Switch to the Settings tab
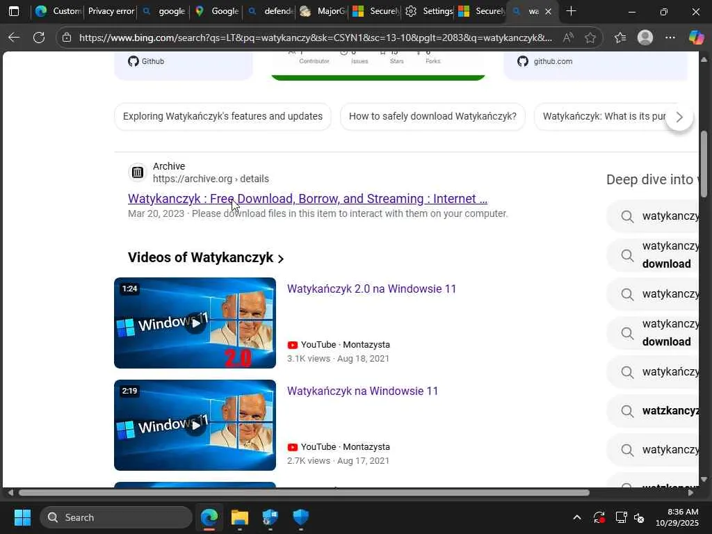Screen dimensions: 712x534 pos(428,11)
